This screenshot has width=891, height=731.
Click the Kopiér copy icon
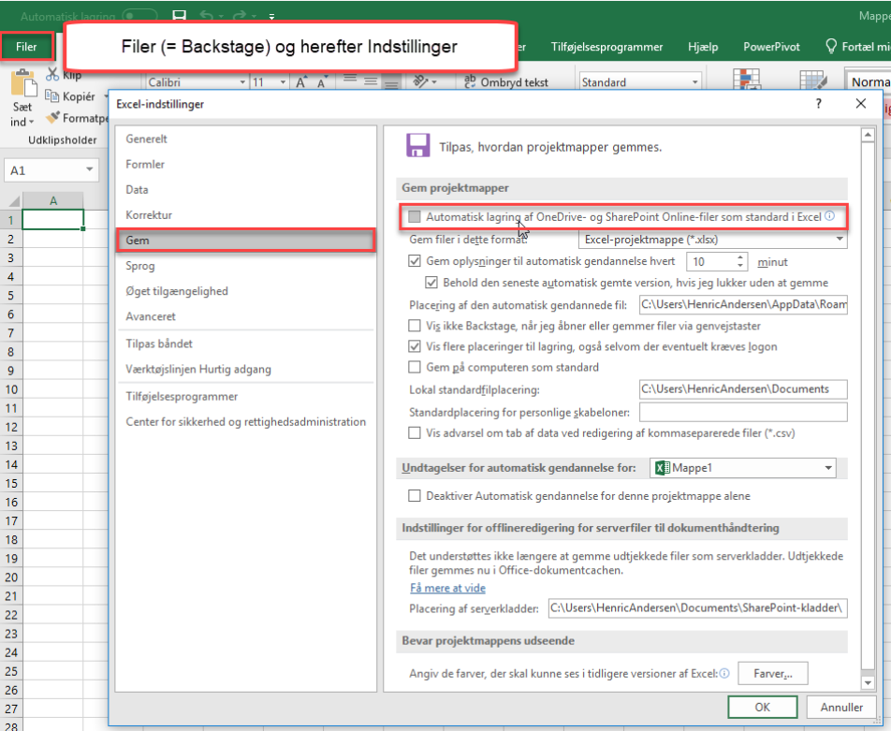(x=51, y=96)
